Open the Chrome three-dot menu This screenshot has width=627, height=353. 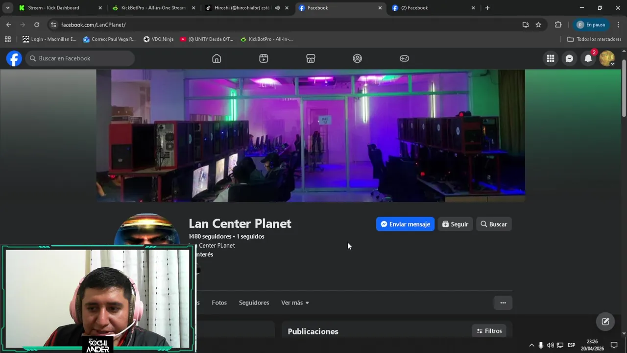coord(618,25)
